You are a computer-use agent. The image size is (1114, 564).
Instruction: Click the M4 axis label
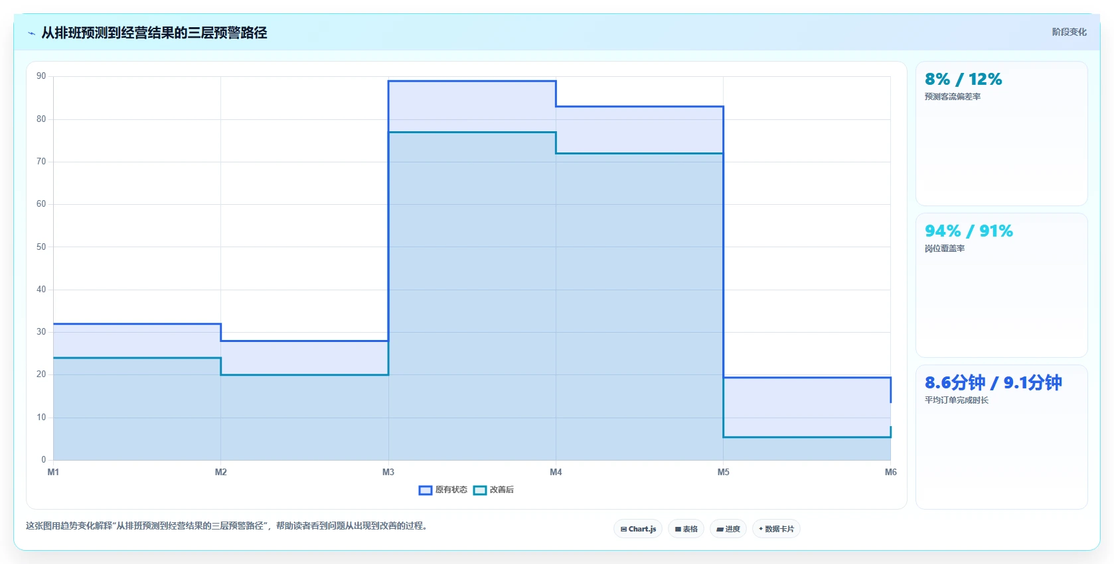coord(556,472)
